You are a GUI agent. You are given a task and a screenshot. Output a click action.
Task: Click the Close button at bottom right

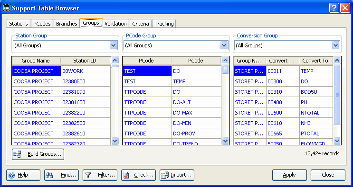328,175
